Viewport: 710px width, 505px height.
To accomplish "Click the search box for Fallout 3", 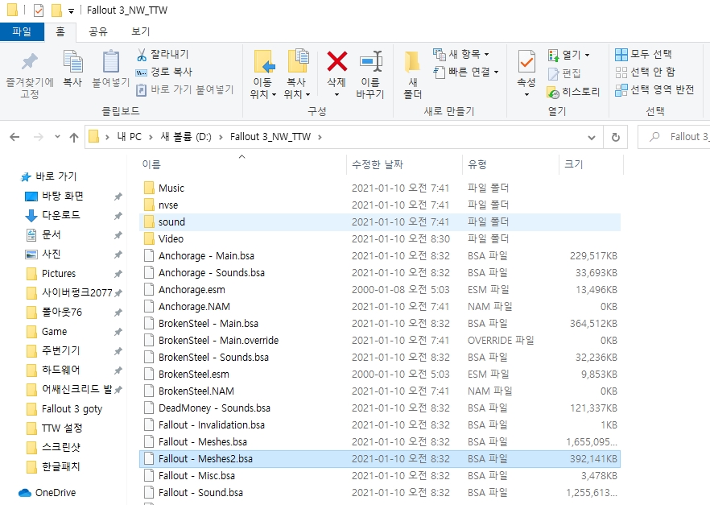I will [675, 137].
